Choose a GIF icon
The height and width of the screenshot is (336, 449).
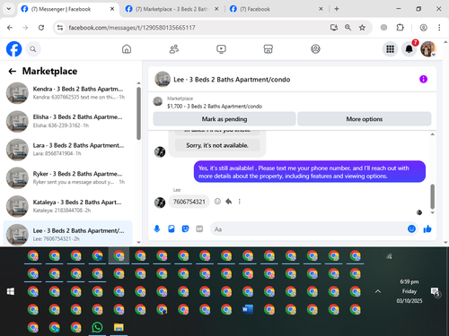(199, 229)
